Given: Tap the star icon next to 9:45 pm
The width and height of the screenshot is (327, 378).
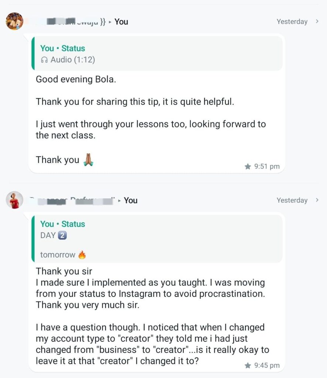Looking at the screenshot, I should click(x=248, y=365).
